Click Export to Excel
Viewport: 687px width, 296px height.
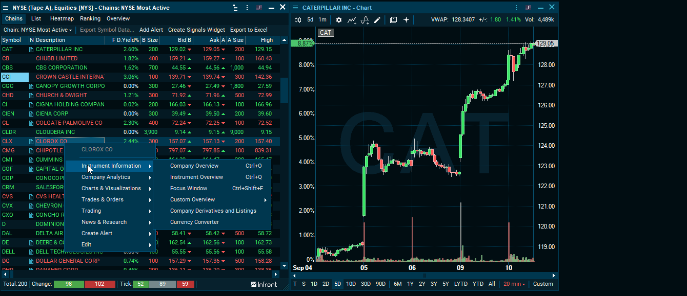tap(249, 30)
